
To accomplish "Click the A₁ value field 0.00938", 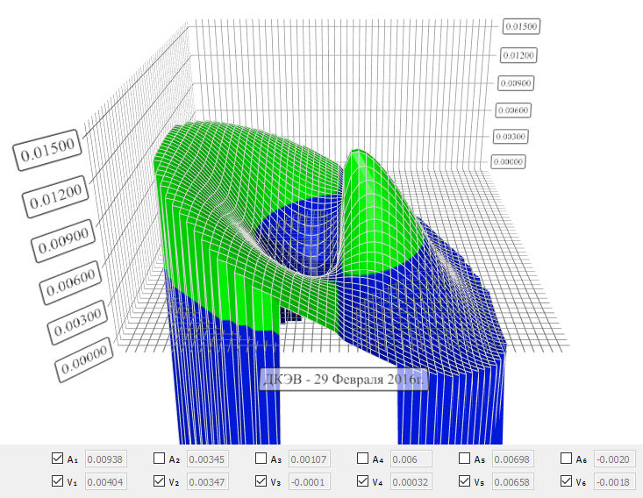I will click(106, 459).
